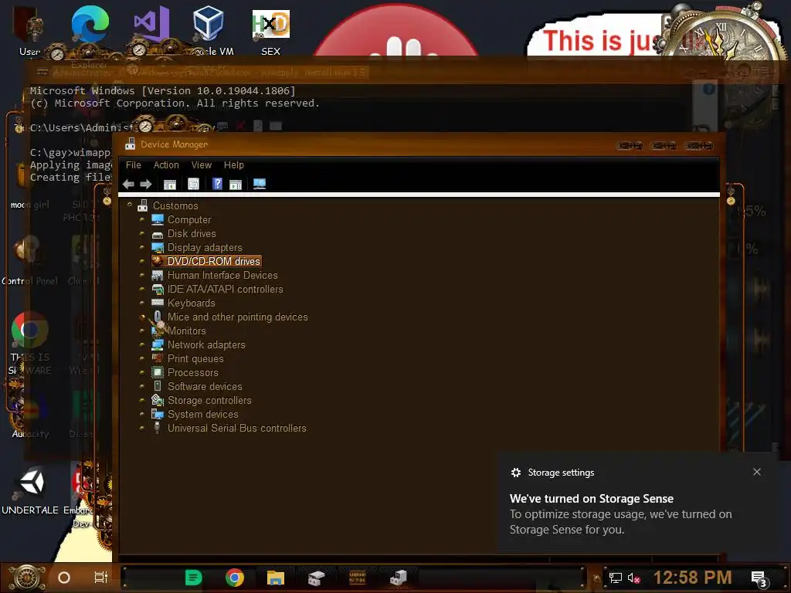The height and width of the screenshot is (593, 791).
Task: Open the HxD desktop icon labeled SEX
Action: coord(270,32)
